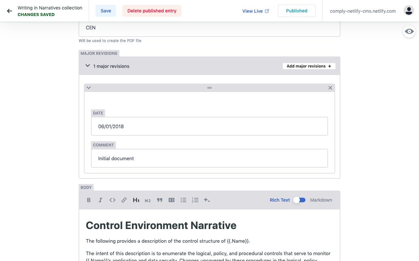
Task: Click the Save button
Action: tap(106, 11)
